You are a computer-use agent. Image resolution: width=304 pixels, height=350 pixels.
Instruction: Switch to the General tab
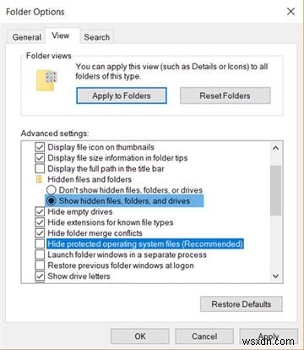pyautogui.click(x=26, y=37)
